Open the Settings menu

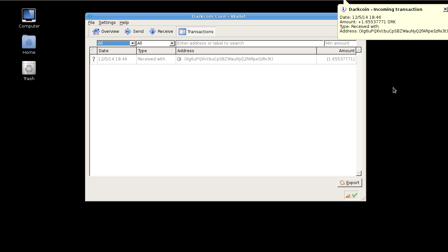pos(107,22)
